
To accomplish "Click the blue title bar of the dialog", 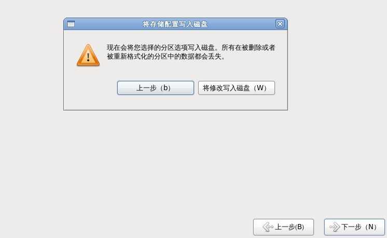I will (x=175, y=24).
